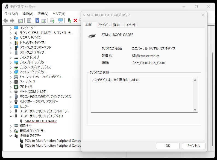The image size is (217, 160).
Task: Collapse ユニバーサル シリアル バス デバイス node
Action: tap(11, 116)
